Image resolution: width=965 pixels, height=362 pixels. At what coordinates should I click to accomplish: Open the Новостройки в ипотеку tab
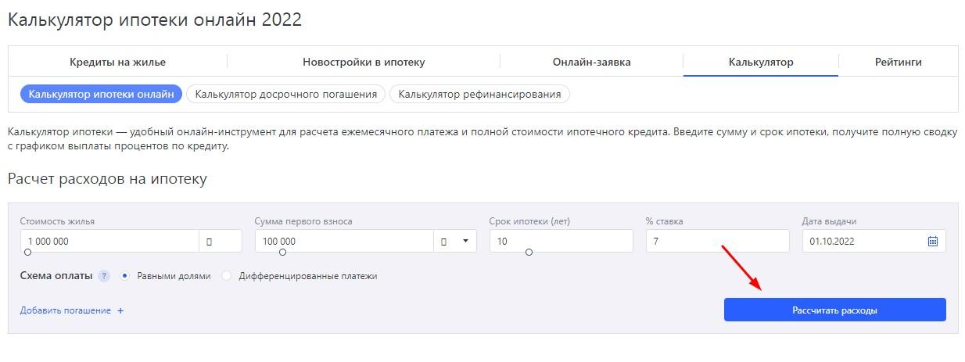[x=364, y=62]
